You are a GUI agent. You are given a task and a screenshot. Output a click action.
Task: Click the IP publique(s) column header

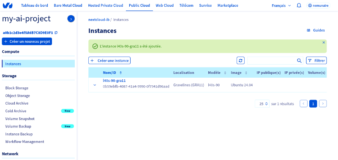269,73
